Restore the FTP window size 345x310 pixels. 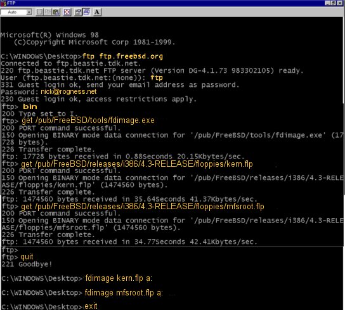click(334, 3)
